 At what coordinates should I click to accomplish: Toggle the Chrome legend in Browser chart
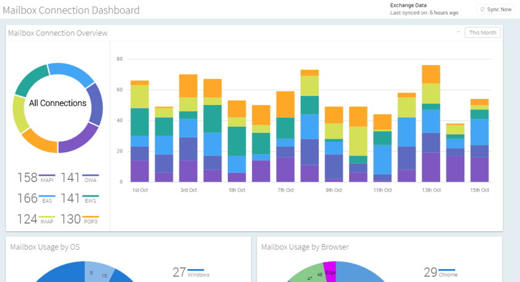440,272
